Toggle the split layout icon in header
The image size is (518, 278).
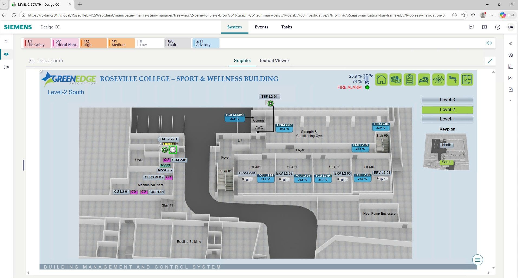coord(484,27)
